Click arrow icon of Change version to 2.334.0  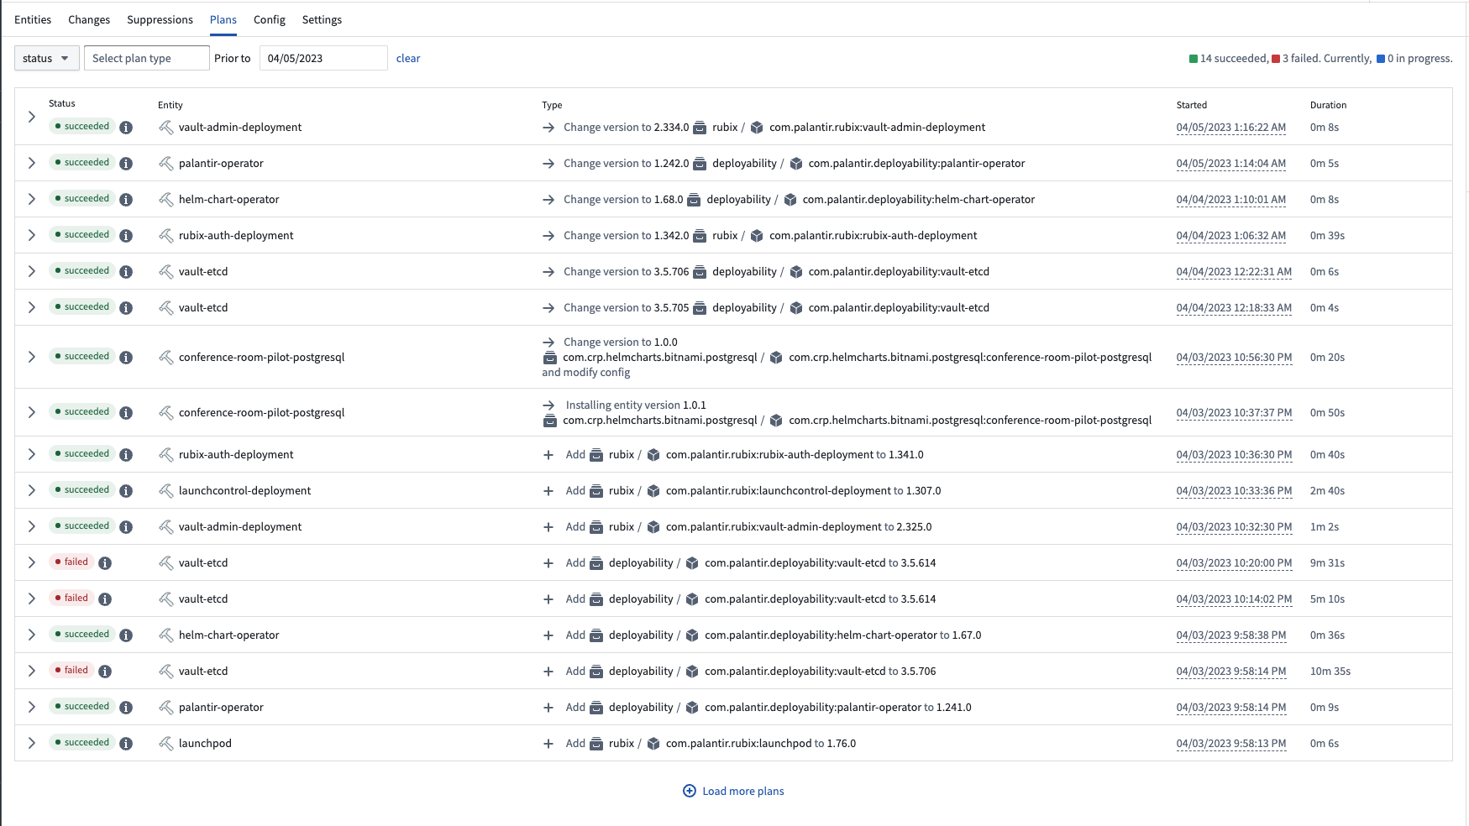click(548, 128)
